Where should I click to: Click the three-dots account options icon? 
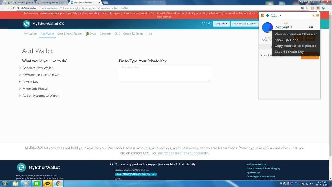(x=311, y=27)
